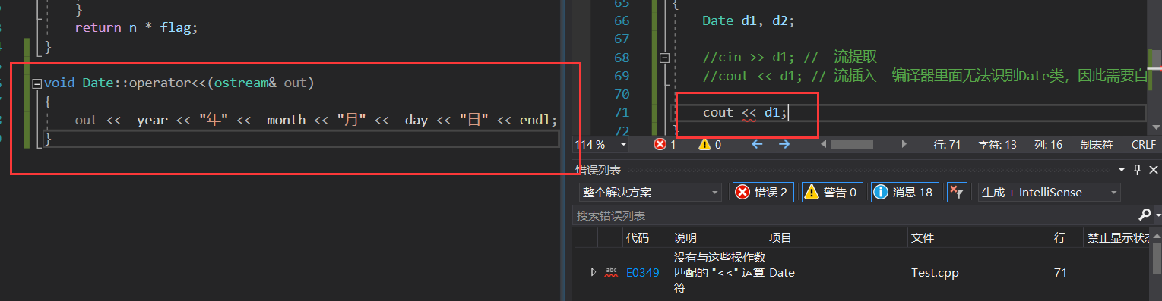This screenshot has width=1162, height=301.
Task: Click the yellow warning count indicator
Action: click(710, 144)
